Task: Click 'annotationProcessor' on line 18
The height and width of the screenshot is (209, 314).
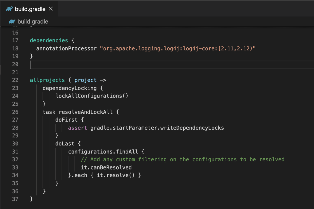Action: (x=66, y=48)
